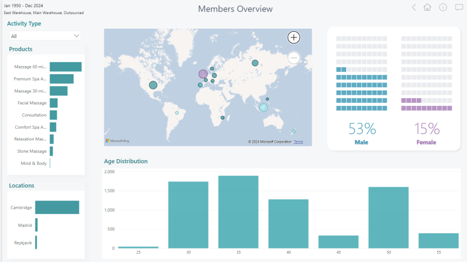Image resolution: width=467 pixels, height=262 pixels.
Task: Expand the Activity Type dropdown
Action: pos(45,36)
